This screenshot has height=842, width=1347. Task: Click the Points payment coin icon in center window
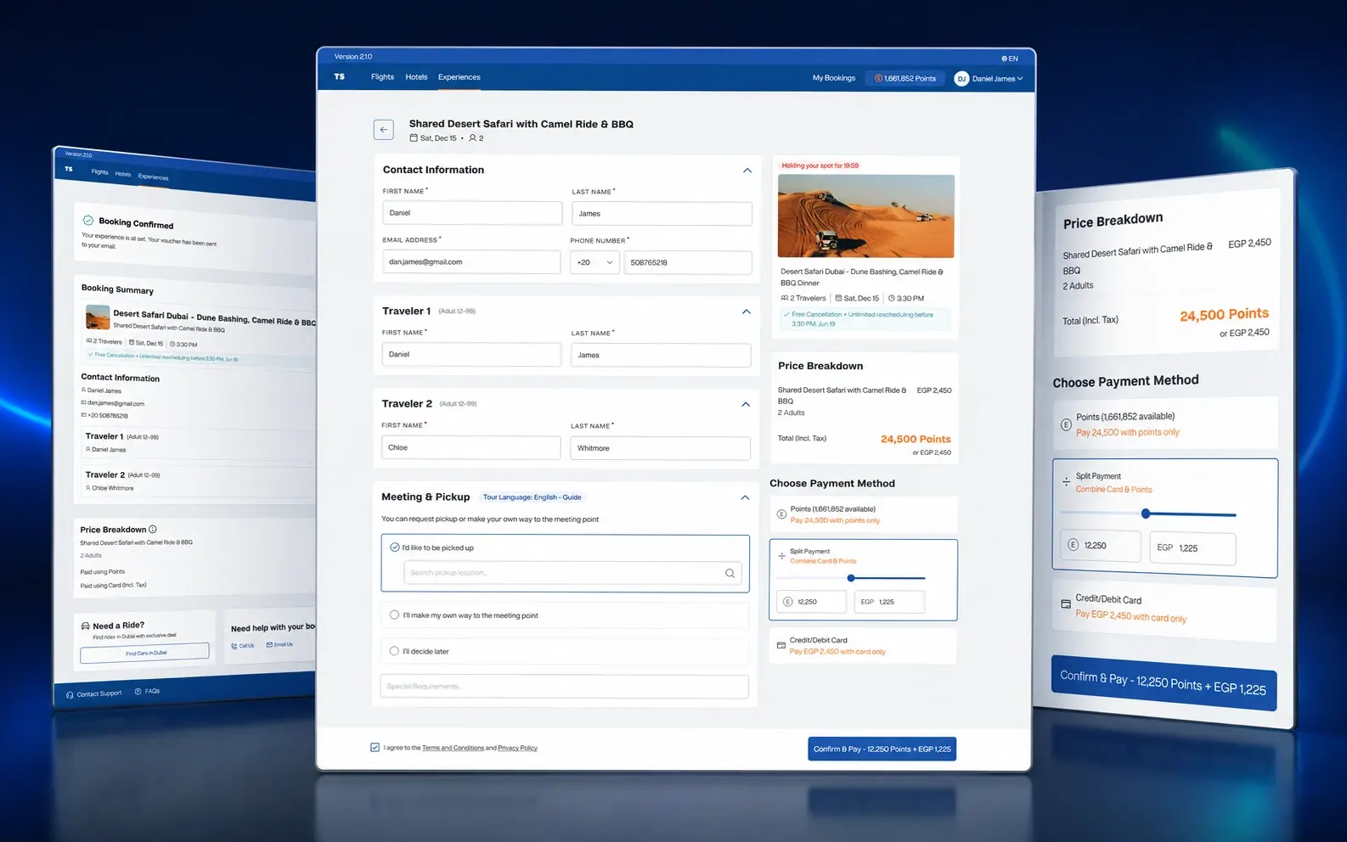(x=781, y=514)
